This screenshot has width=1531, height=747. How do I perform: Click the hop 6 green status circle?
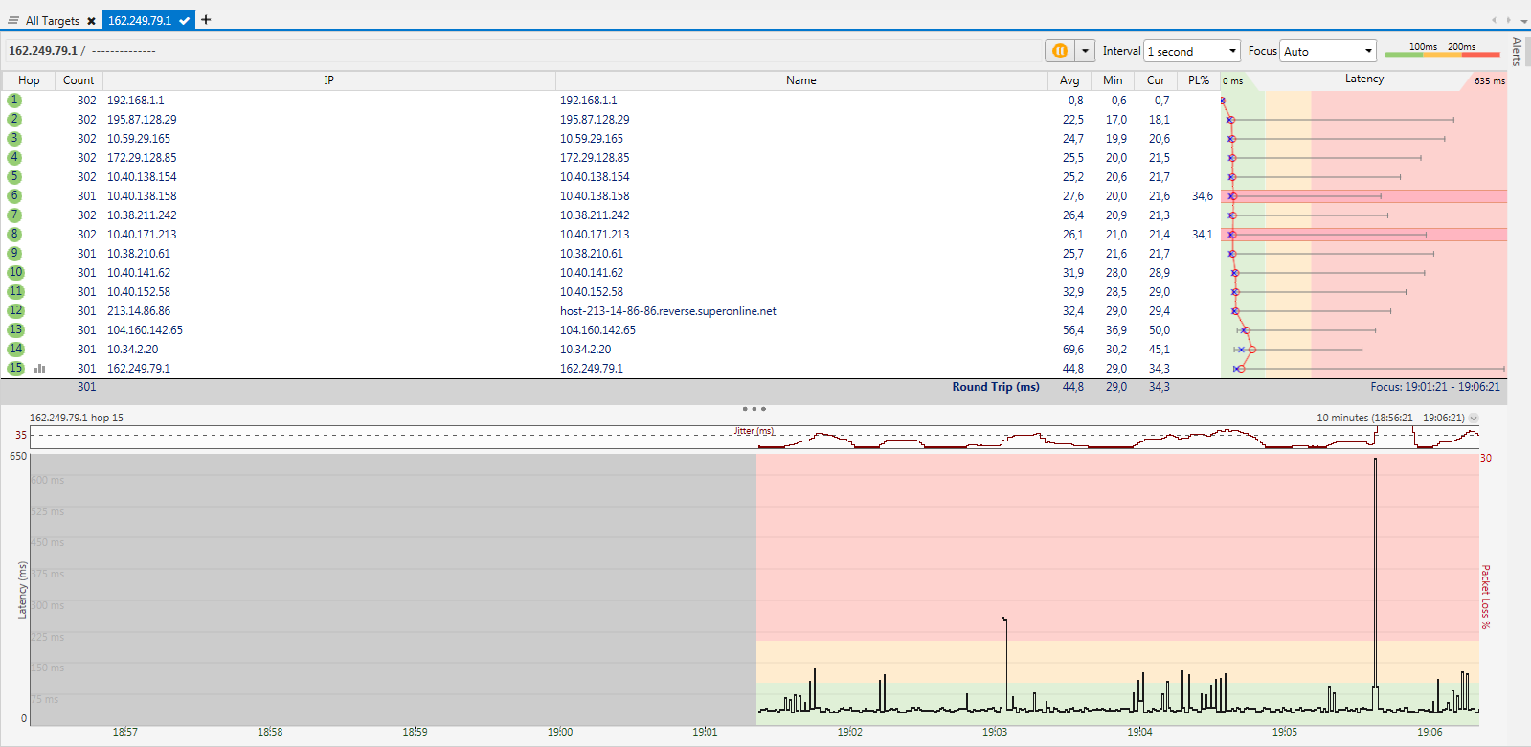click(14, 196)
